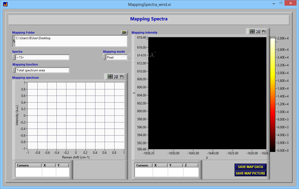Click the Y column header in spectrum cursor table
Image resolution: width=299 pixels, height=189 pixels.
click(x=63, y=165)
